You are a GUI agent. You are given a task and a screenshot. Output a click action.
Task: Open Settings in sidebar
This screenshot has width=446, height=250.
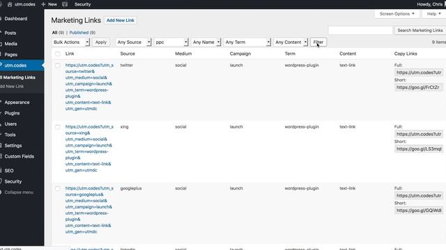13,145
